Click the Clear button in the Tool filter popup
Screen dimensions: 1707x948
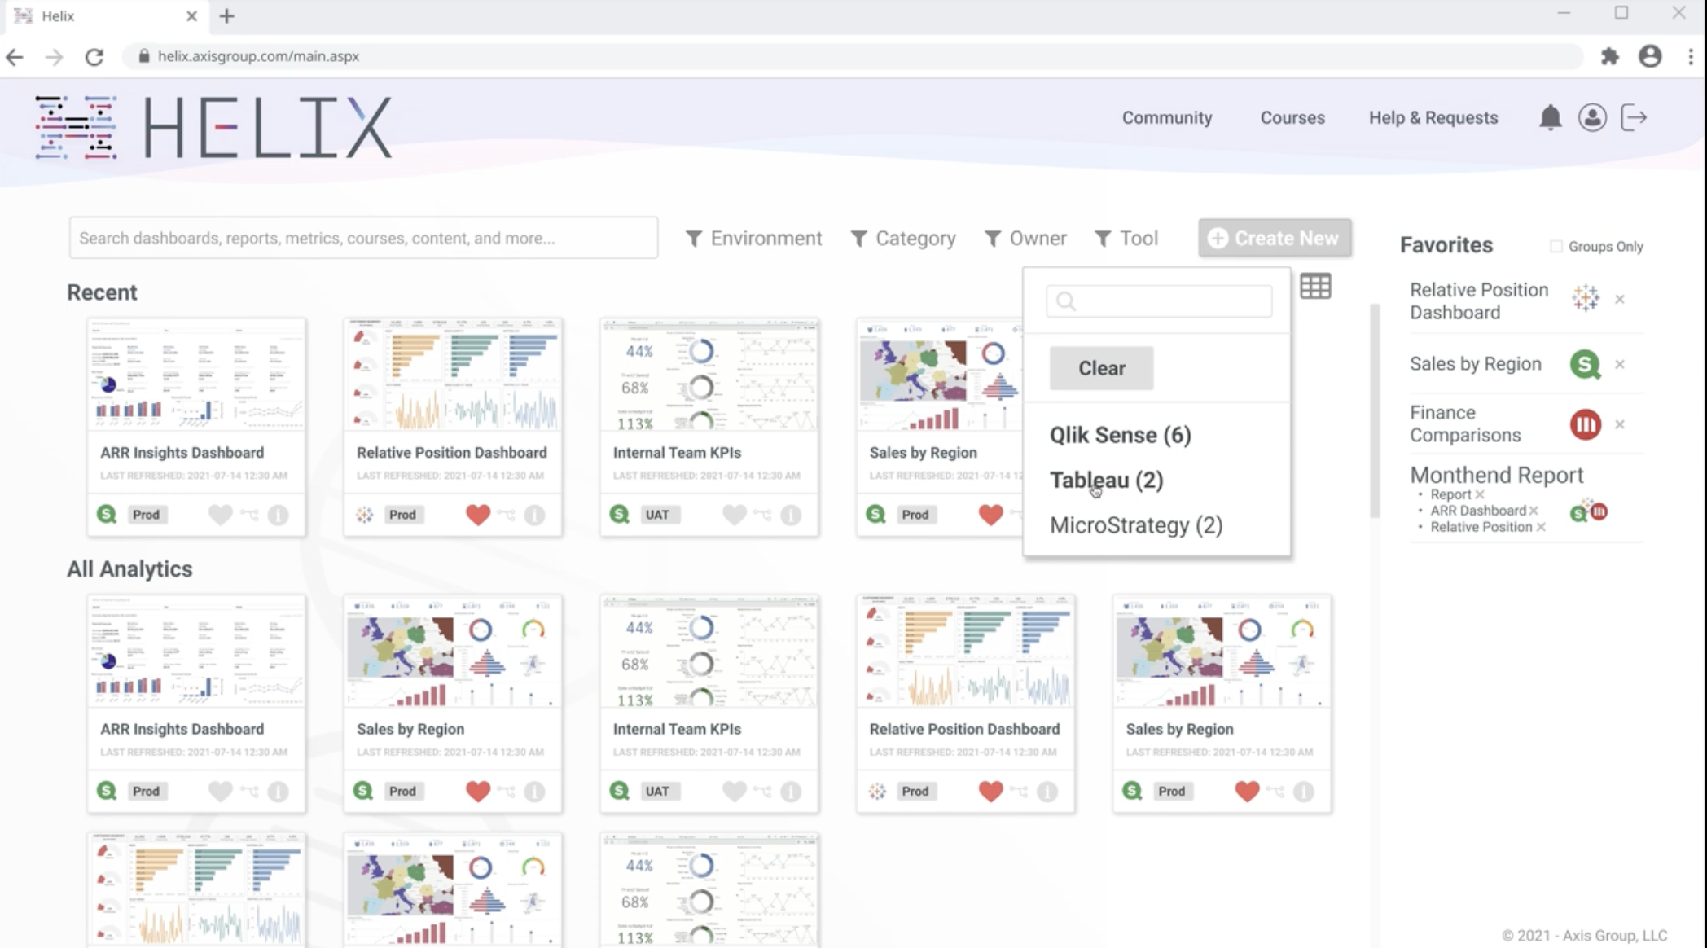[x=1101, y=367]
